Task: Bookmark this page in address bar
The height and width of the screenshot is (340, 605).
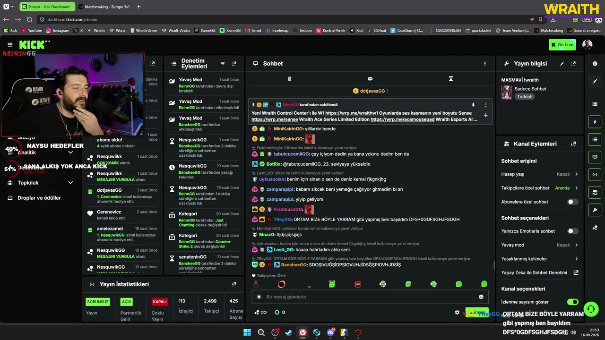Action: pyautogui.click(x=540, y=19)
